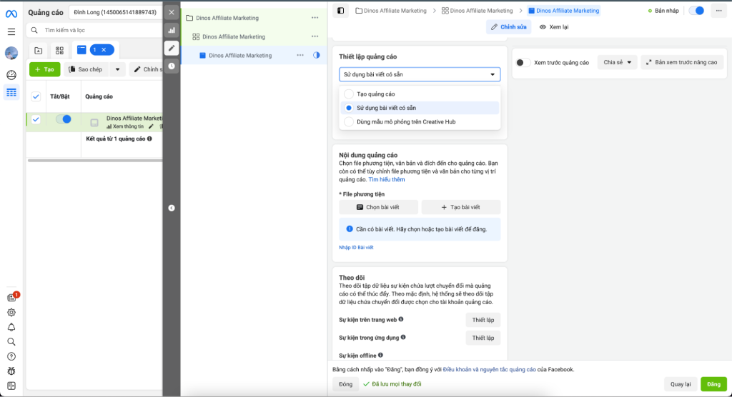
Task: Open the bar chart performance icon
Action: (x=172, y=30)
